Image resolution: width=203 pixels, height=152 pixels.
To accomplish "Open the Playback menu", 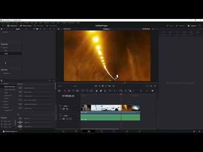I will (47, 23).
